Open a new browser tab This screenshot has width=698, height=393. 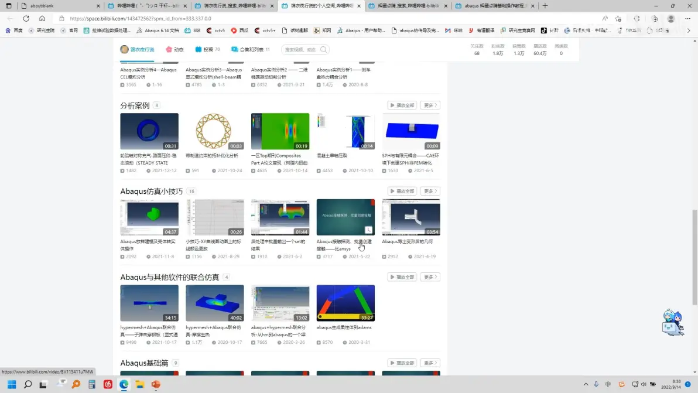(545, 6)
